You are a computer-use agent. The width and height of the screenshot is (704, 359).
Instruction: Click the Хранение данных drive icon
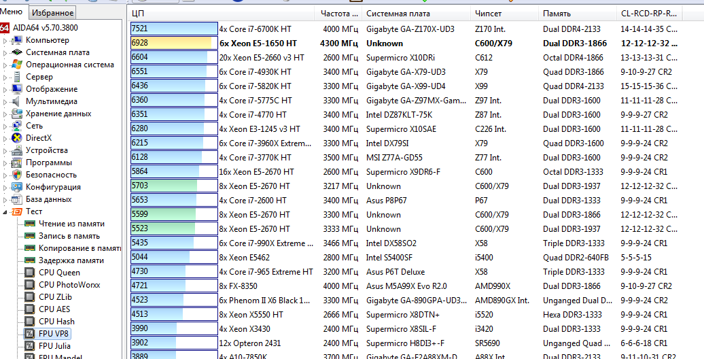[18, 114]
